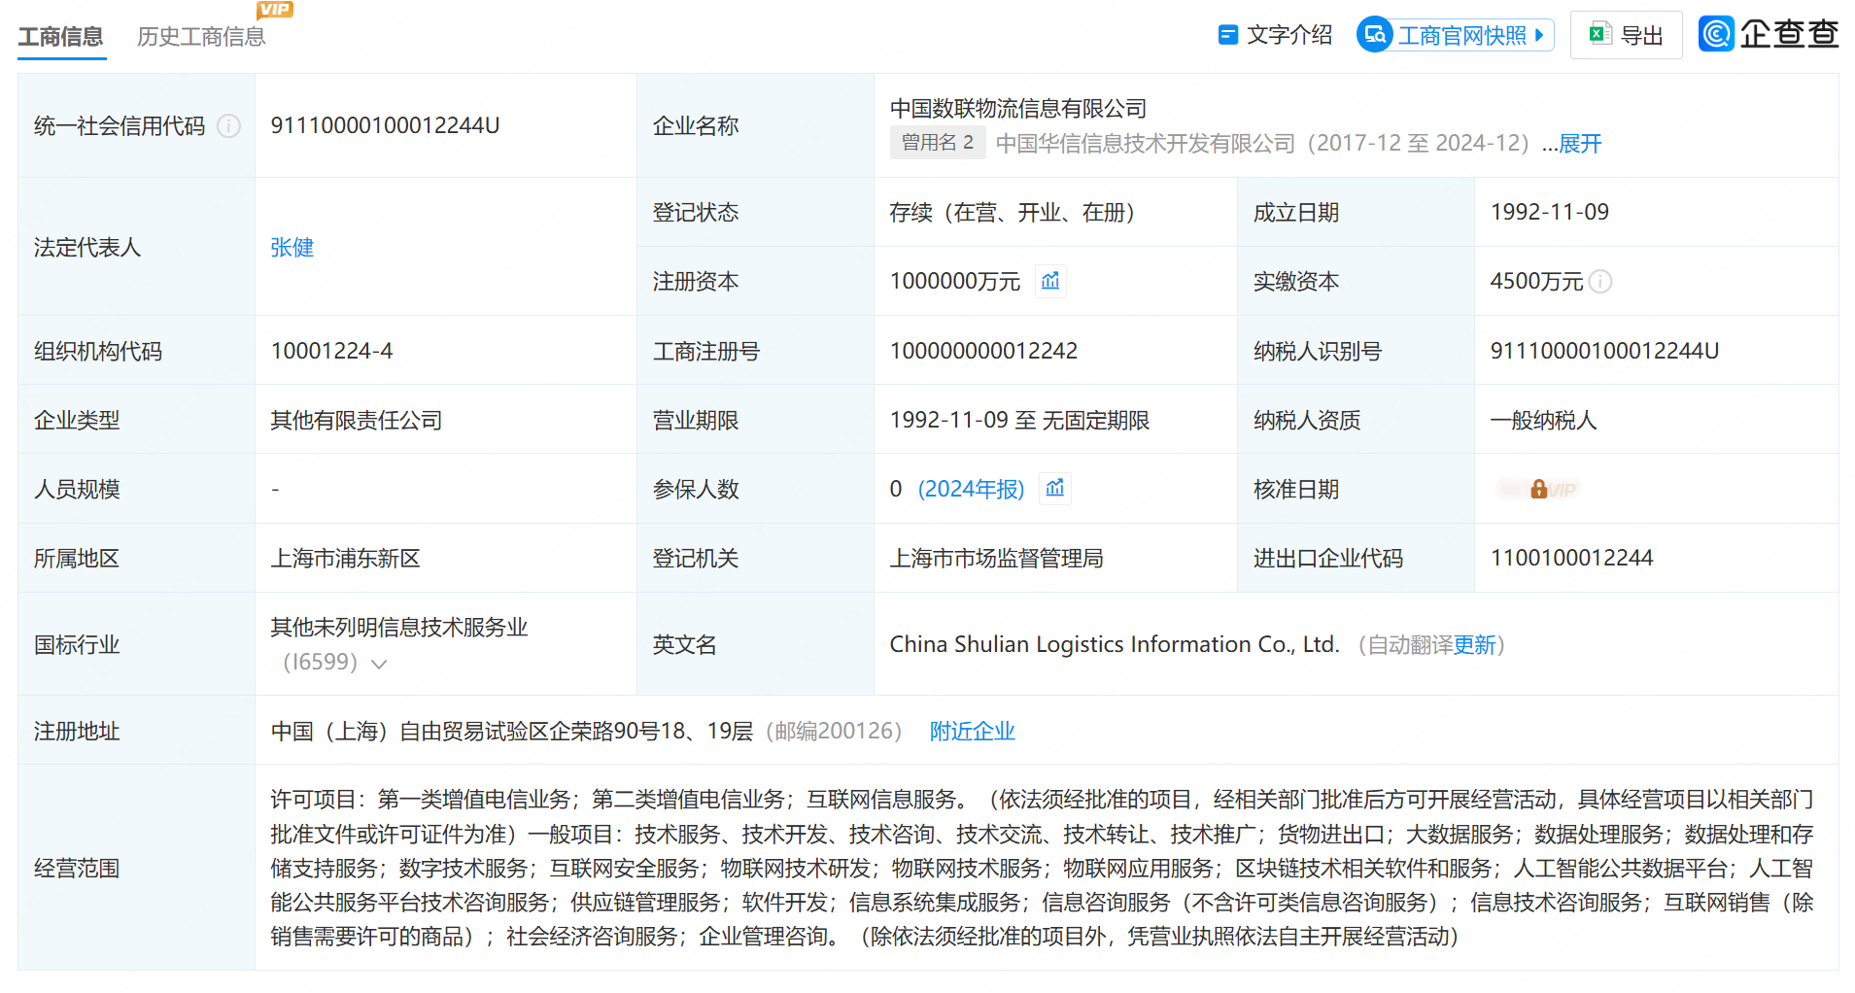Viewport: 1855px width, 993px height.
Task: Click the VIP badge above 历史工商信息
Action: pos(274,10)
